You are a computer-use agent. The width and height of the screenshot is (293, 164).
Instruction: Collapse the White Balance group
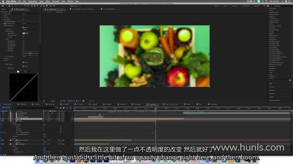pyautogui.click(x=5, y=31)
